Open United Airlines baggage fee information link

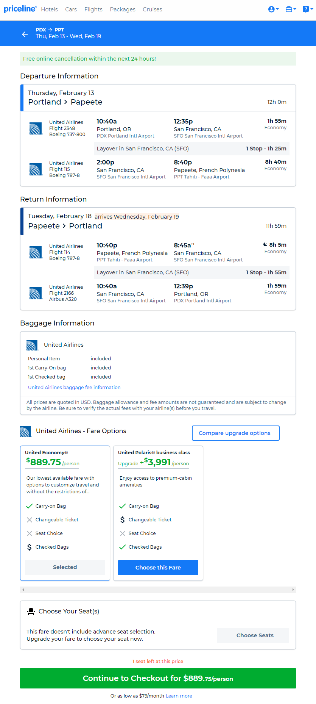tap(74, 388)
